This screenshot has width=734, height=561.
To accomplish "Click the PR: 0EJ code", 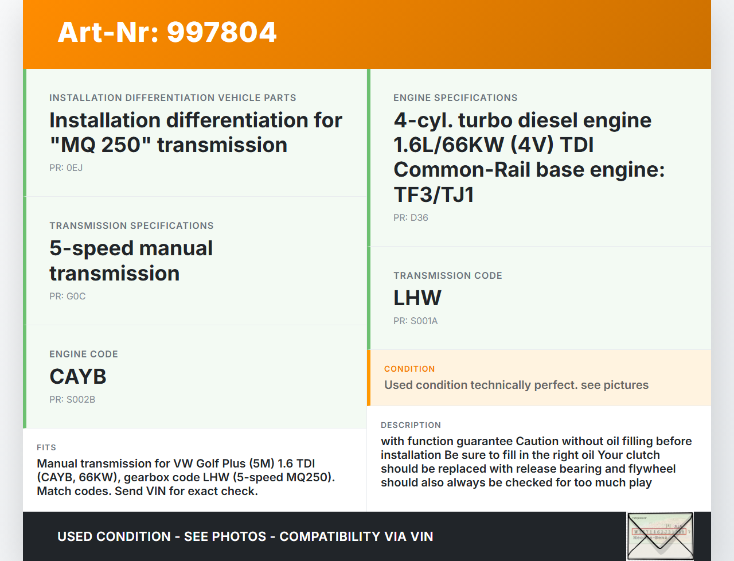I will (x=66, y=168).
